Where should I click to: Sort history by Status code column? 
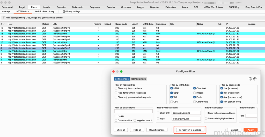point(121,24)
